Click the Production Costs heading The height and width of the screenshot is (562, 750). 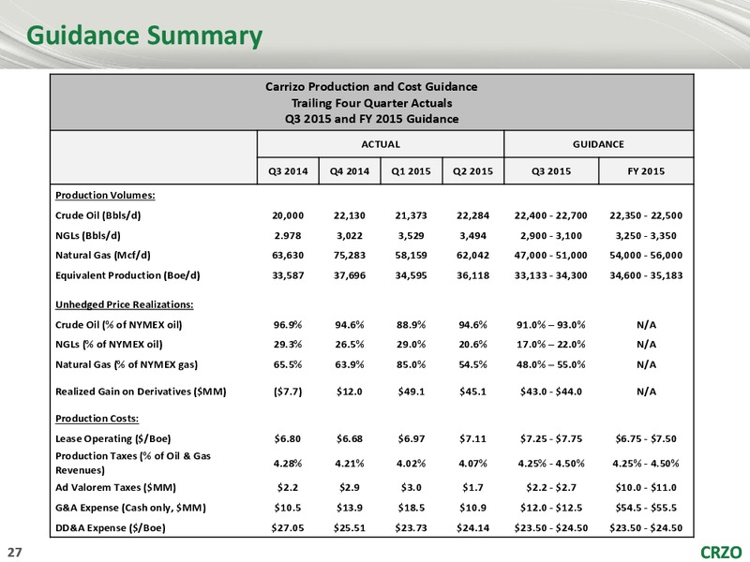point(97,418)
